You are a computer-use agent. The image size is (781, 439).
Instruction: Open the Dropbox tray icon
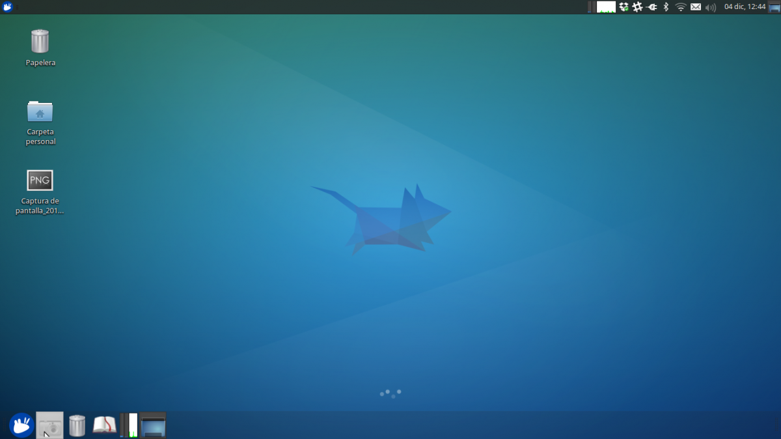pyautogui.click(x=623, y=7)
